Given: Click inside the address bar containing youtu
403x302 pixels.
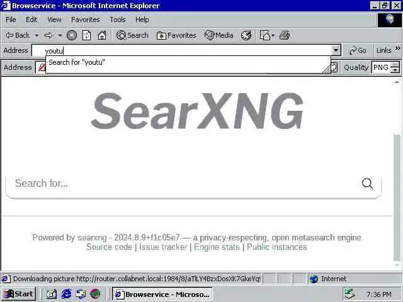Looking at the screenshot, I should tap(181, 50).
